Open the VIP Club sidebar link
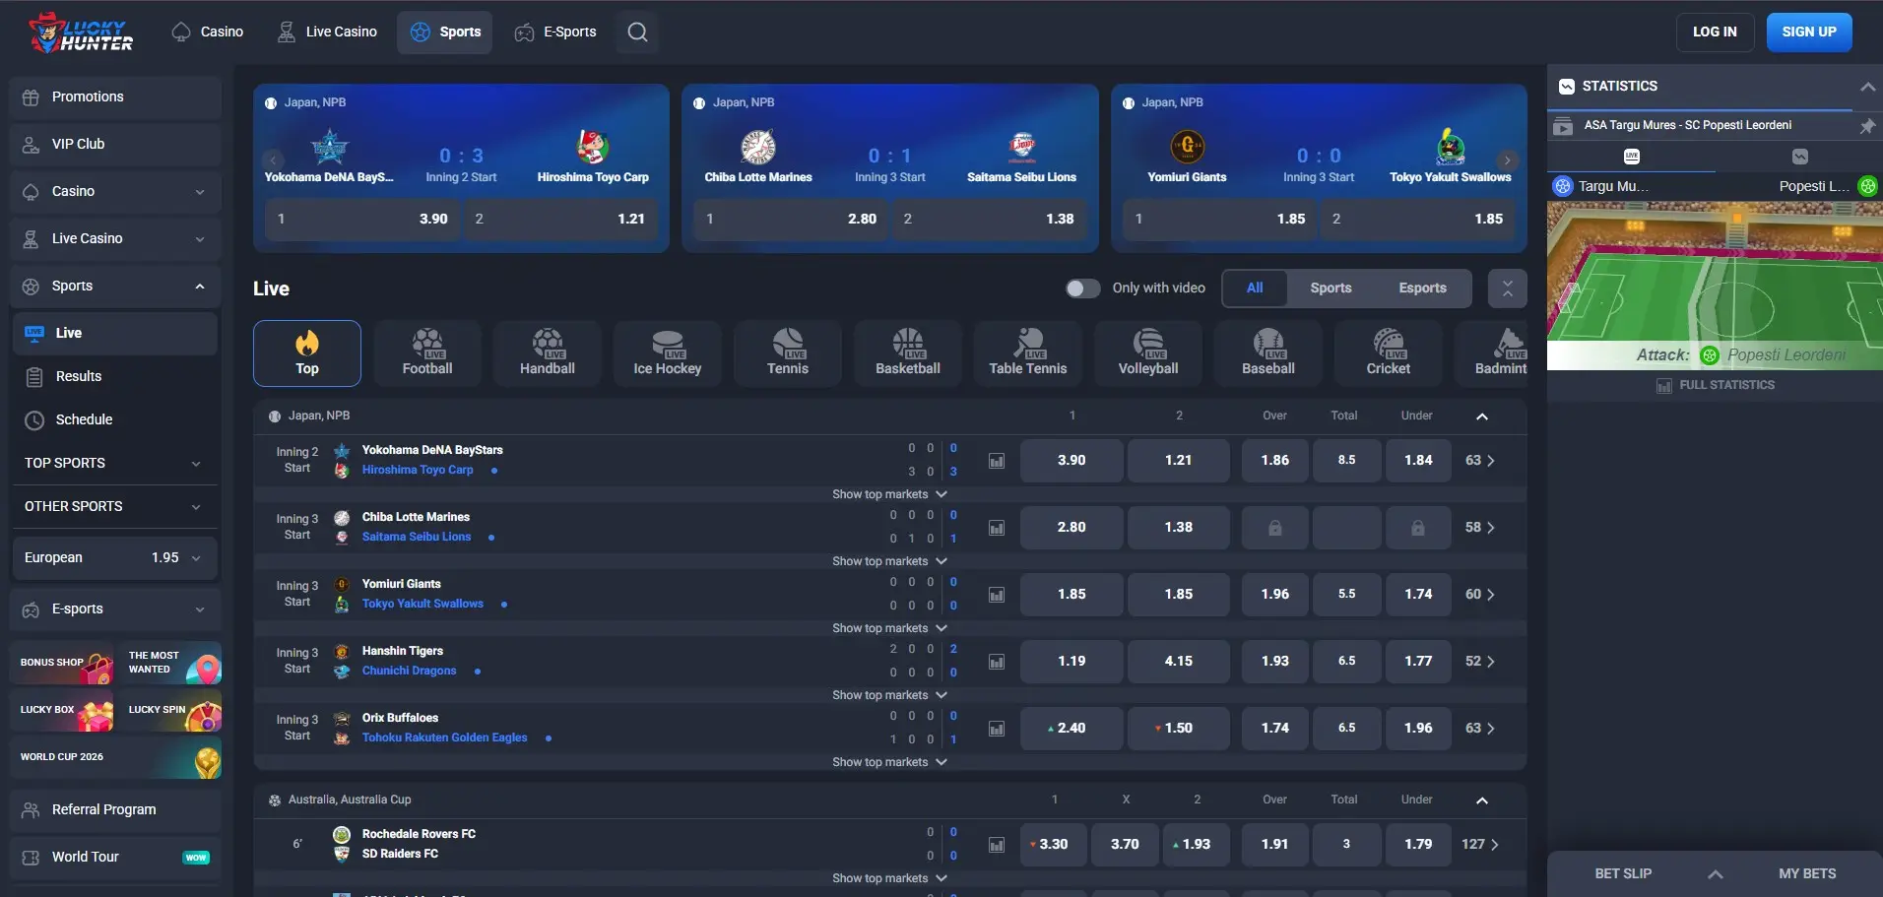The width and height of the screenshot is (1883, 897). coord(115,145)
